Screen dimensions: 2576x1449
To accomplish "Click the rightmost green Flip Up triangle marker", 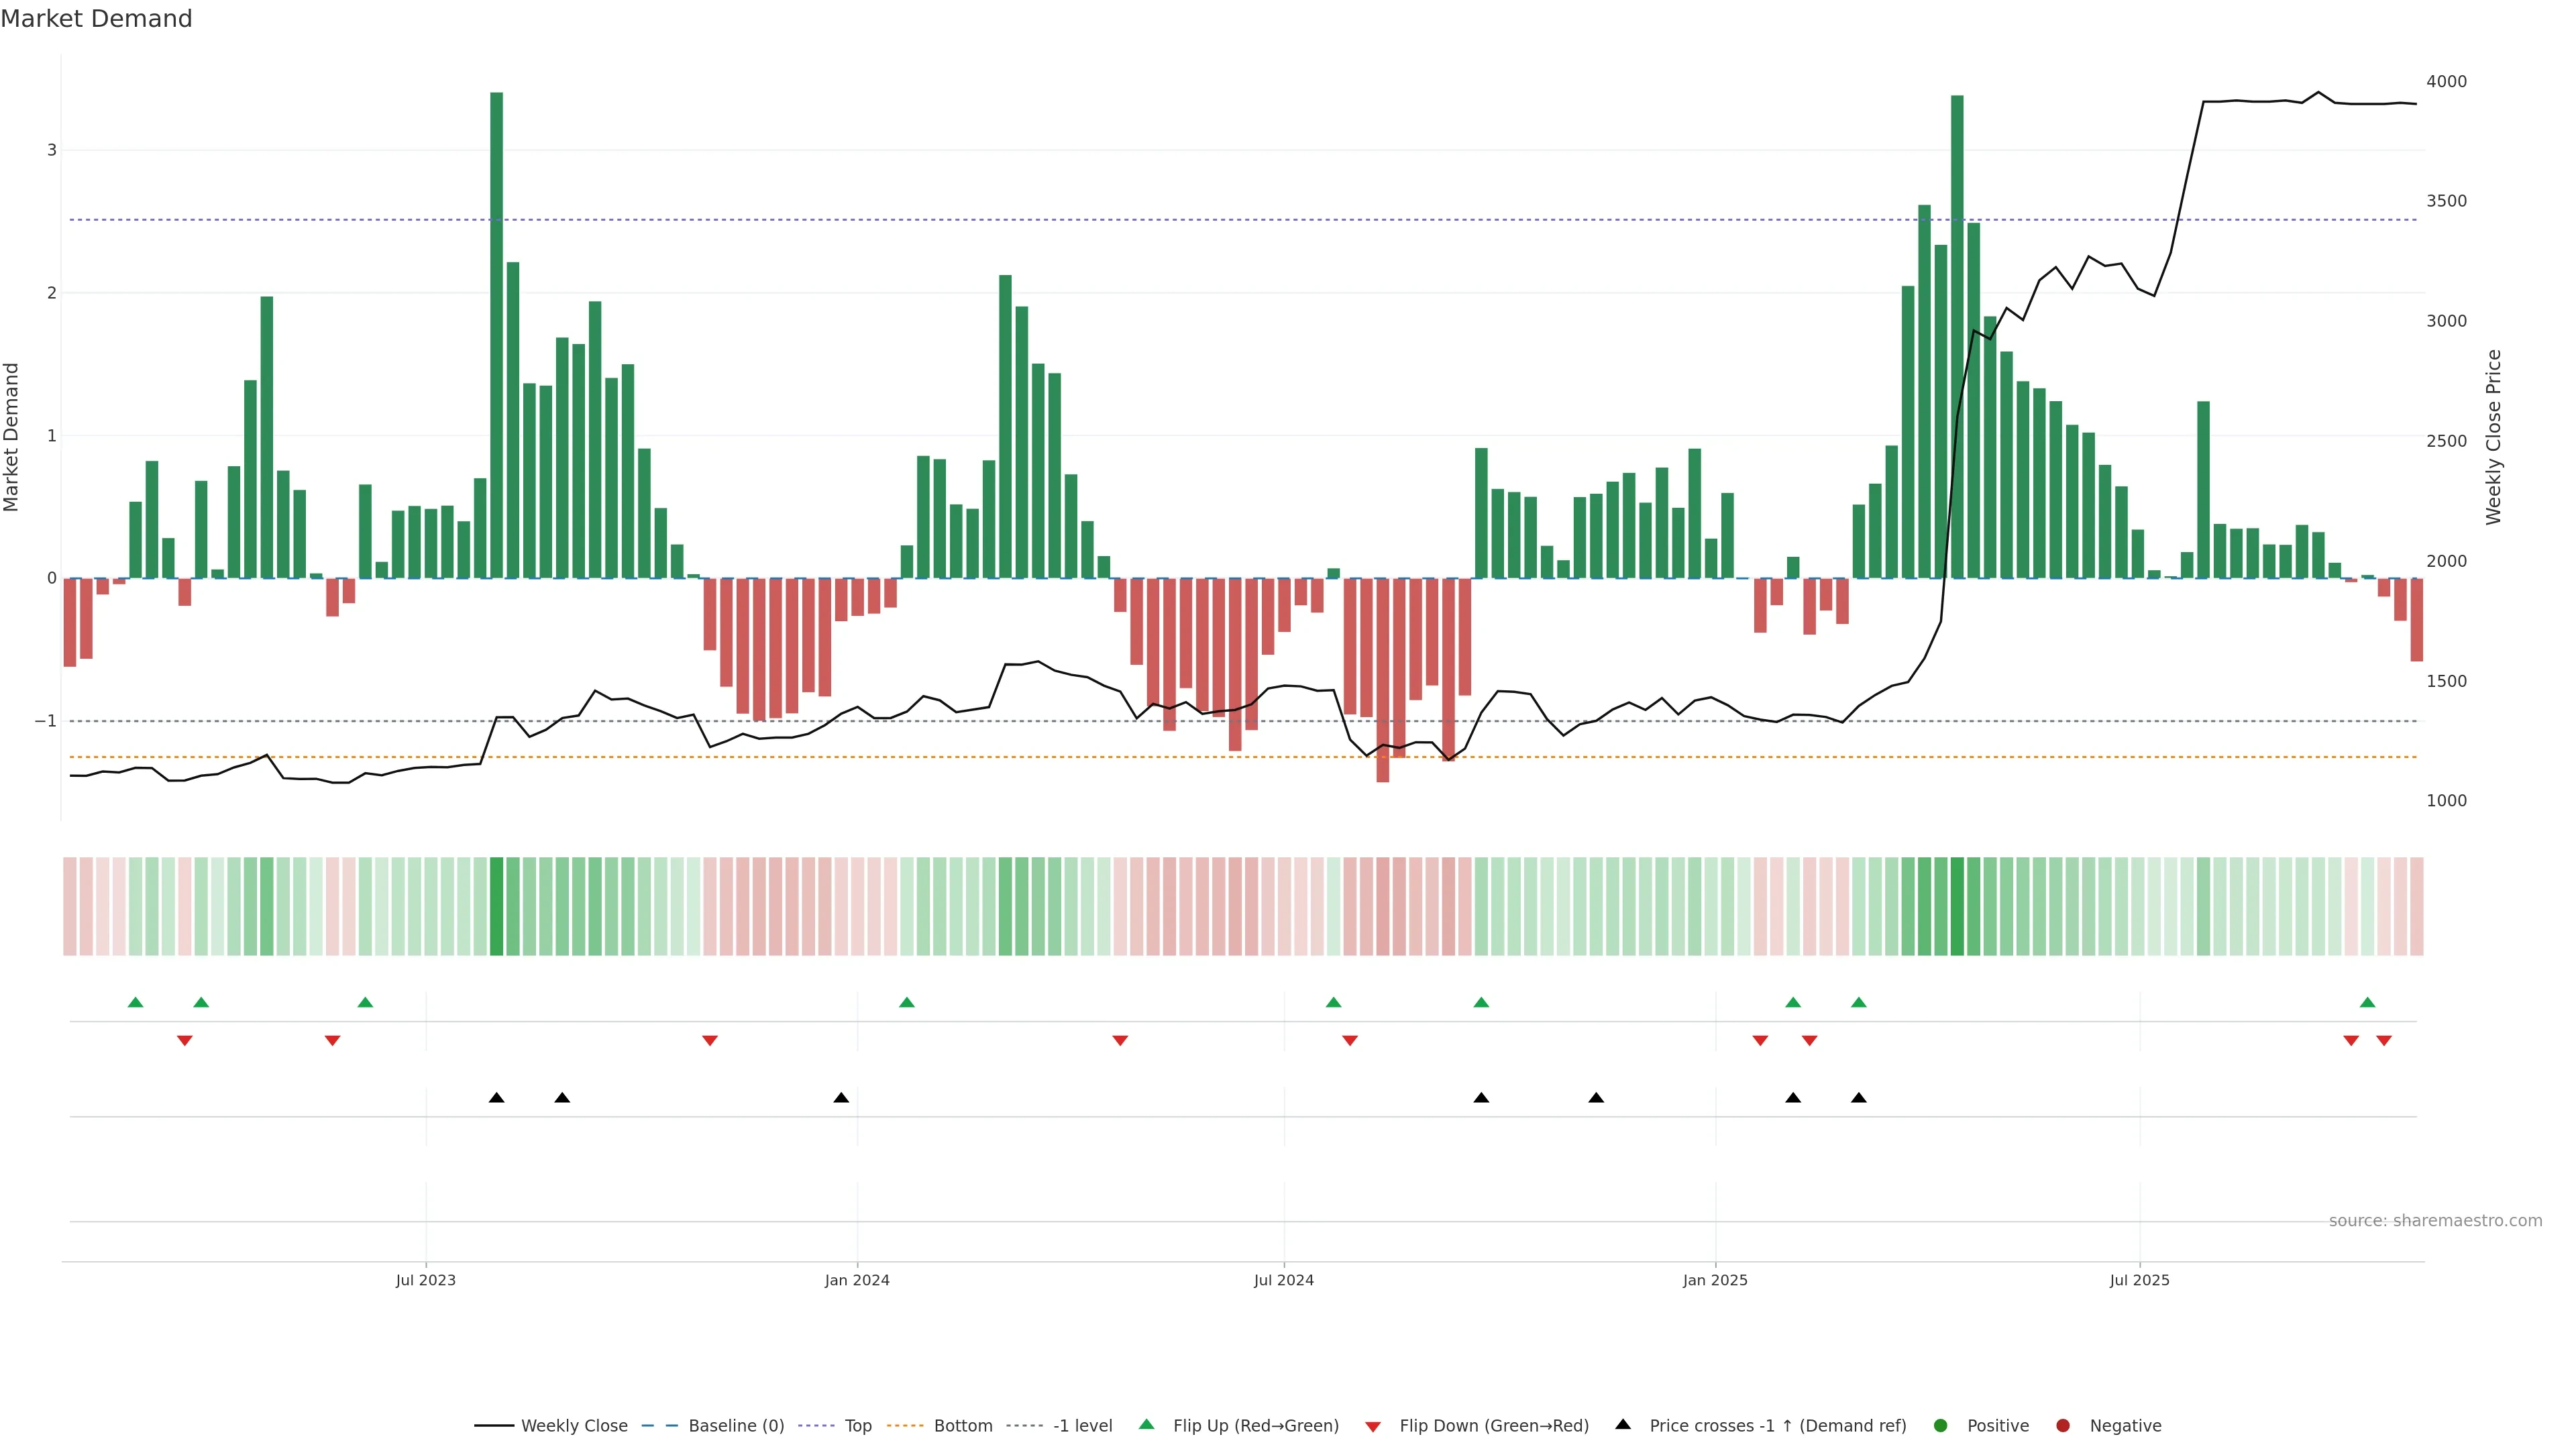I will tap(2367, 1002).
